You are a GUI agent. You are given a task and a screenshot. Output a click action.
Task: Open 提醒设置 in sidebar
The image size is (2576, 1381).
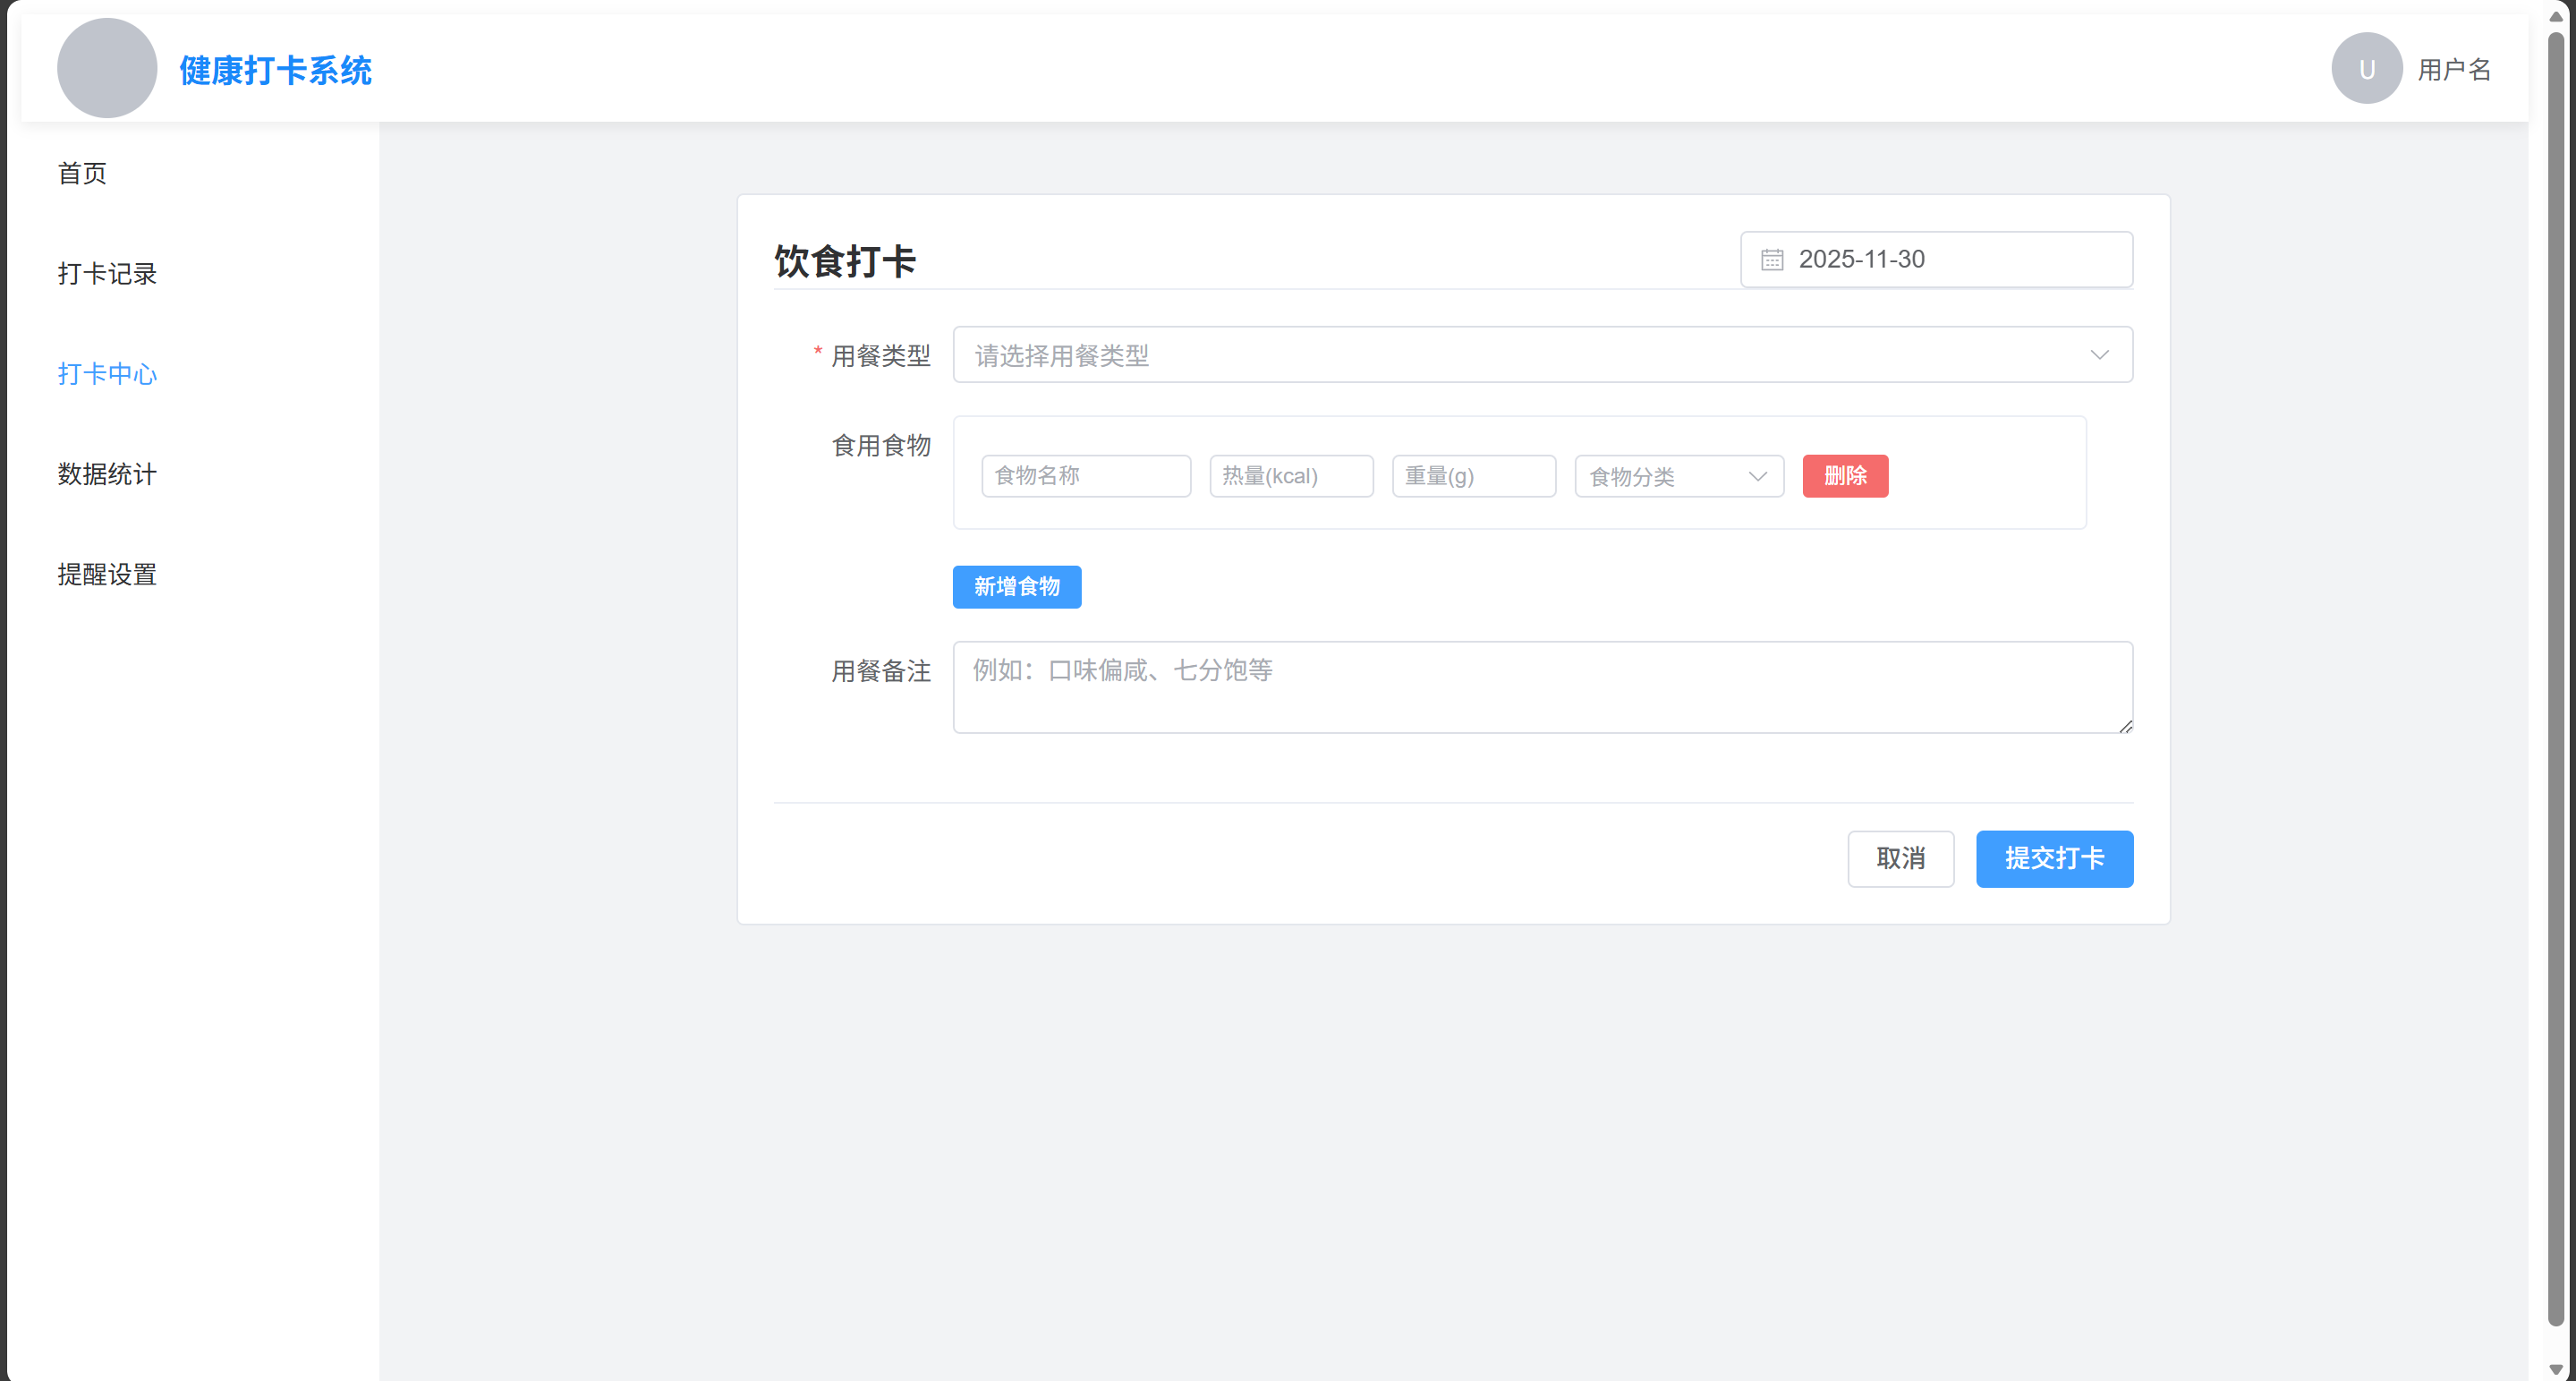tap(107, 575)
